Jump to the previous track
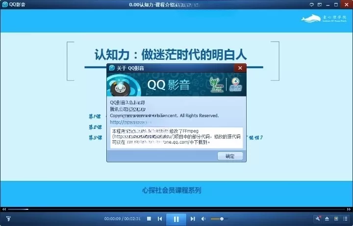The width and height of the screenshot is (353, 226). pos(160,219)
